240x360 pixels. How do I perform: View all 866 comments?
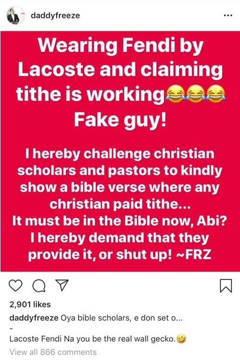pyautogui.click(x=53, y=352)
